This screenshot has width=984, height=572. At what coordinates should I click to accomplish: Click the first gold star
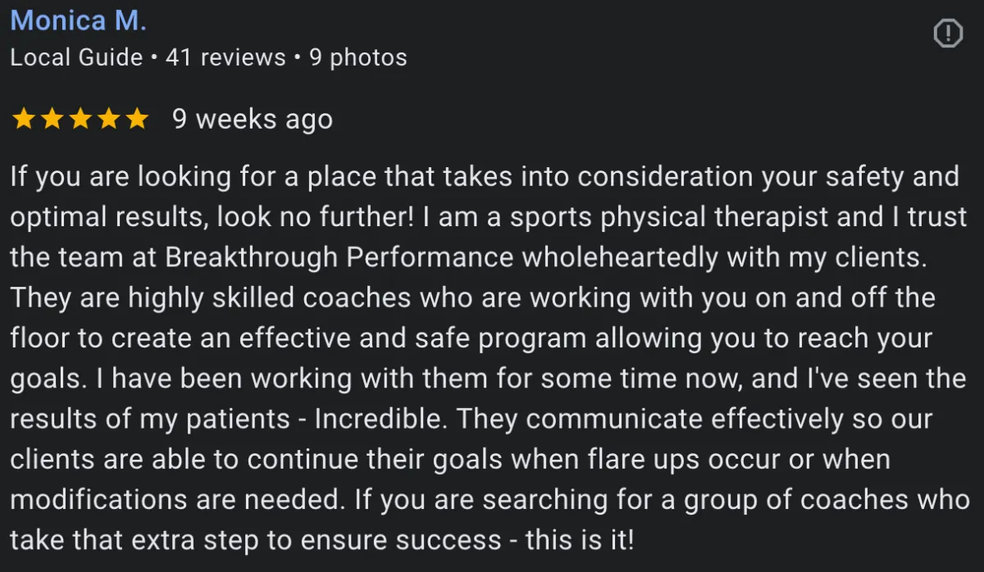pos(24,120)
